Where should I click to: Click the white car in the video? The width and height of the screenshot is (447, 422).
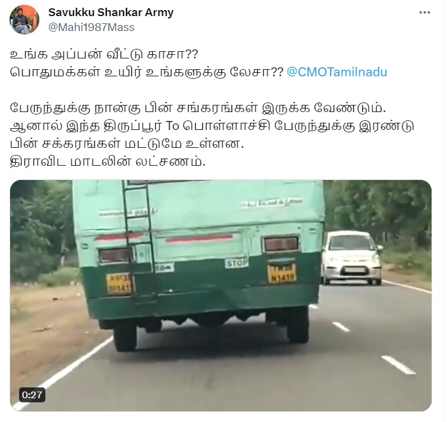pos(352,257)
